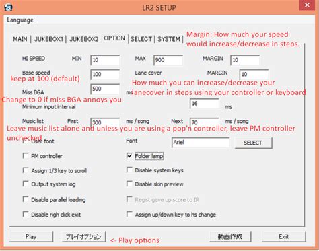Check Disable skin preview
The height and width of the screenshot is (251, 319).
pyautogui.click(x=129, y=184)
